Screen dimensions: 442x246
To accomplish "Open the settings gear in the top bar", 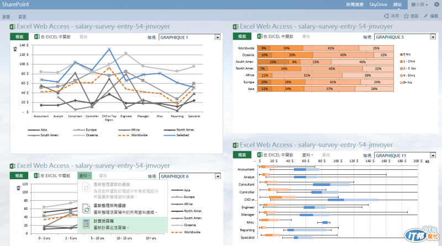I will pos(436,4).
